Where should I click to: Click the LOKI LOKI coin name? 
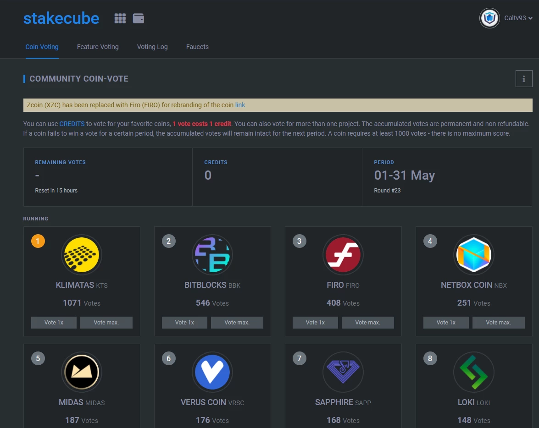pos(474,402)
